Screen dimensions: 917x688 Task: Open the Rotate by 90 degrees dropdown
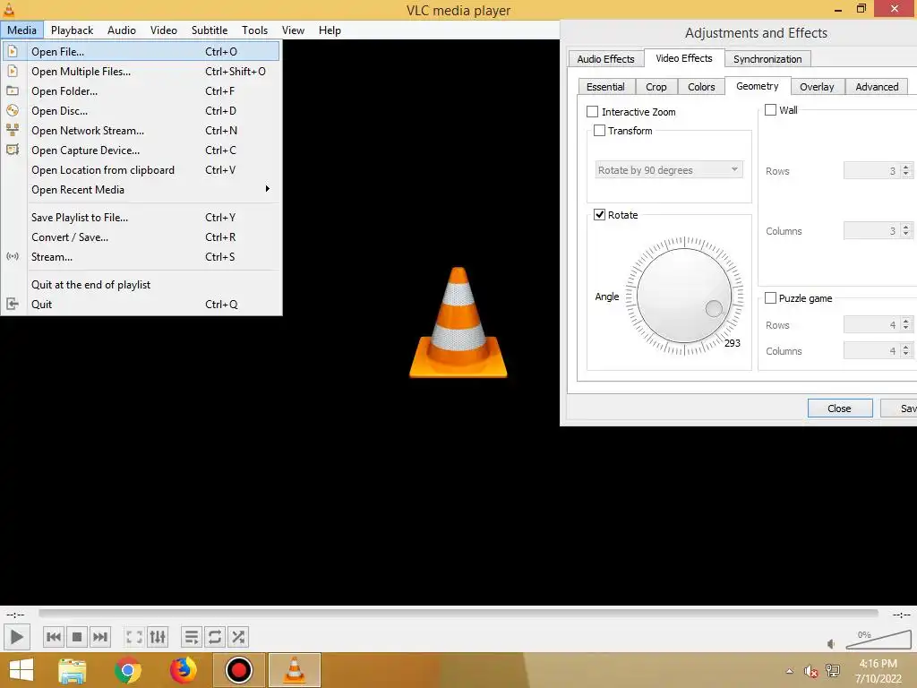click(x=669, y=170)
